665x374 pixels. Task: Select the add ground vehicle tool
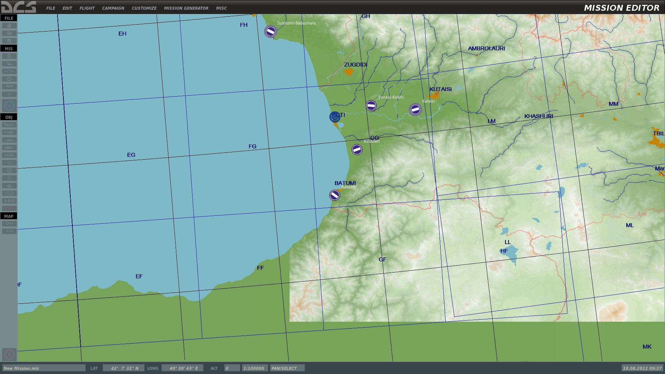(9, 148)
